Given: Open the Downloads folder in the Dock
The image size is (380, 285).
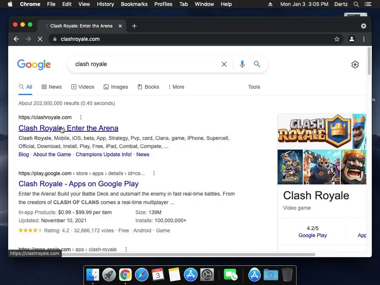Looking at the screenshot, I should click(271, 275).
